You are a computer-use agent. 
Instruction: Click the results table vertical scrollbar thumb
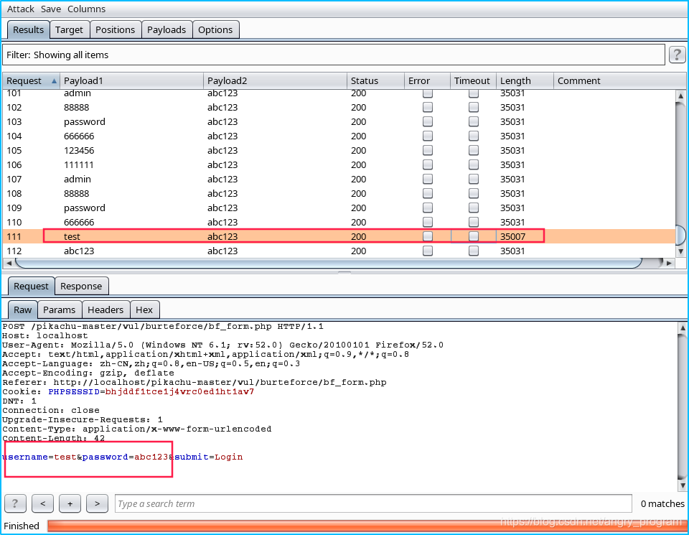tap(680, 235)
